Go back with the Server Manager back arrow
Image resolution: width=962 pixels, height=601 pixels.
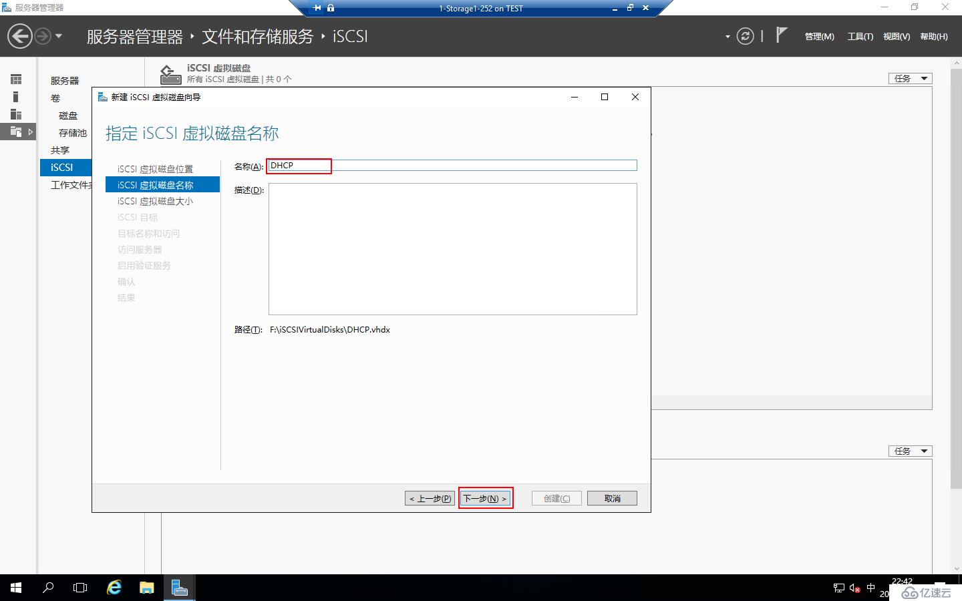coord(20,36)
